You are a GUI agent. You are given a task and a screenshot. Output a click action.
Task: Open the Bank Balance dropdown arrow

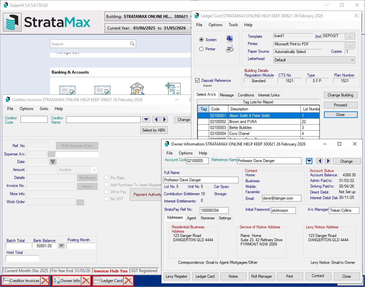pyautogui.click(x=61, y=246)
